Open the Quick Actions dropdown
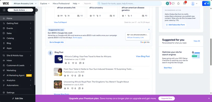This screenshot has height=102, width=212. 20,10
